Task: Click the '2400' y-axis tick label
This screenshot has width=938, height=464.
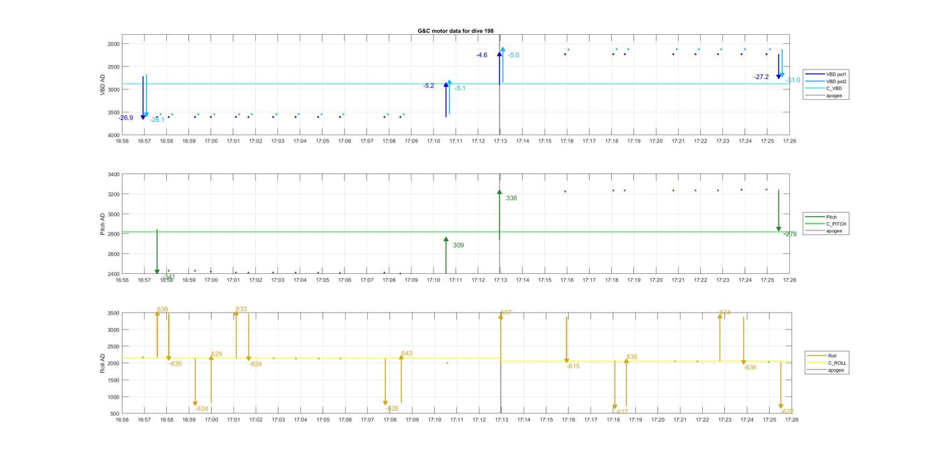Action: click(113, 274)
